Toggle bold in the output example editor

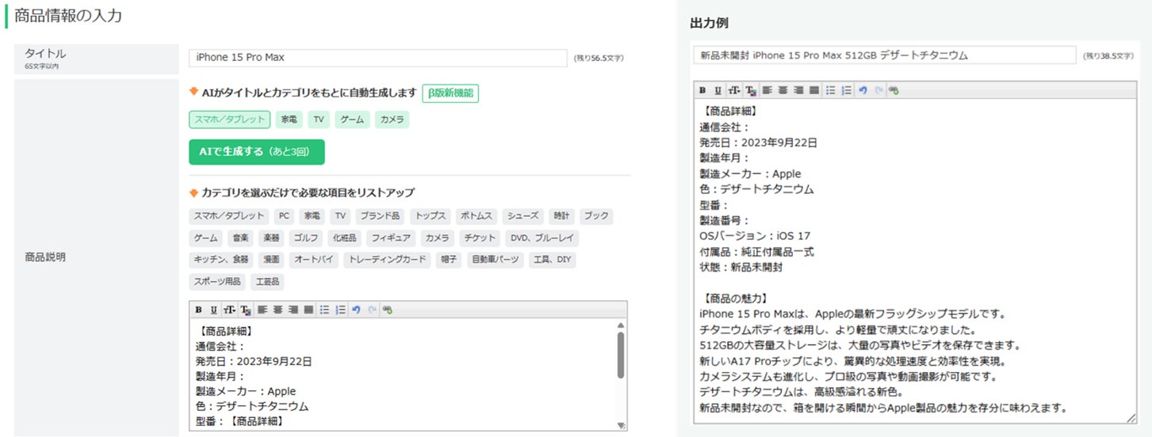[702, 90]
